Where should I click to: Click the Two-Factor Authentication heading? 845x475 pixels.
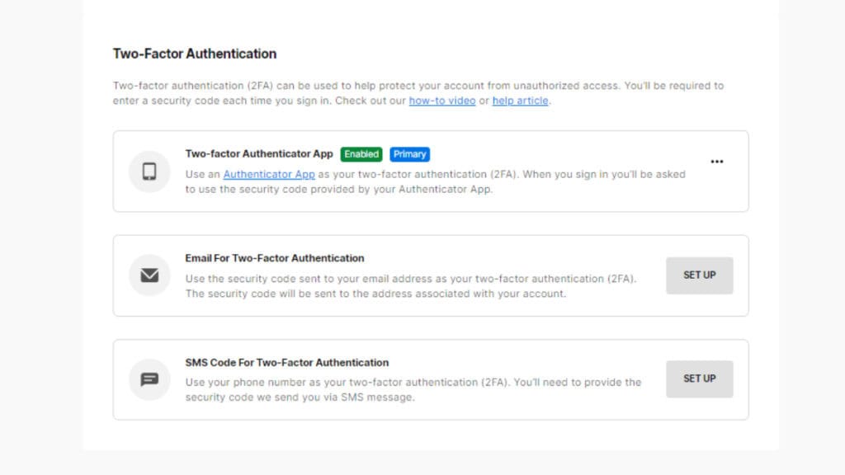pyautogui.click(x=194, y=54)
